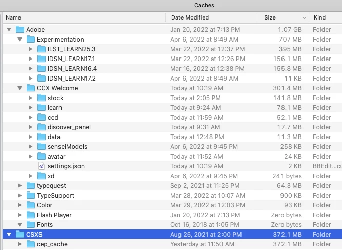Expand the IDSN_LEARN17.1 folder
The height and width of the screenshot is (250, 342).
[31, 59]
